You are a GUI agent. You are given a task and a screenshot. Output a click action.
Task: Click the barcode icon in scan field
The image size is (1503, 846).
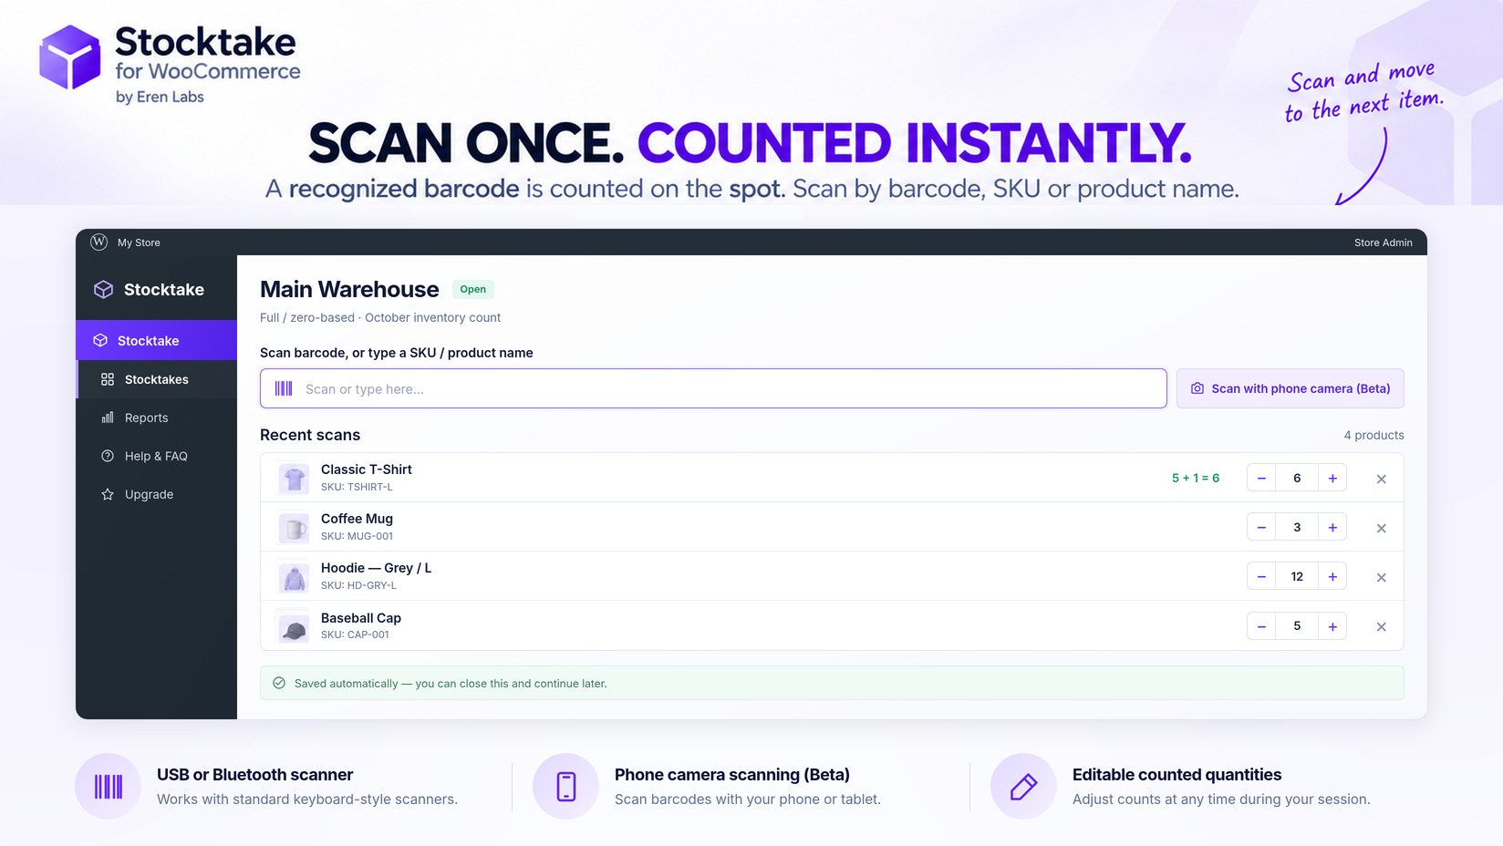point(284,388)
